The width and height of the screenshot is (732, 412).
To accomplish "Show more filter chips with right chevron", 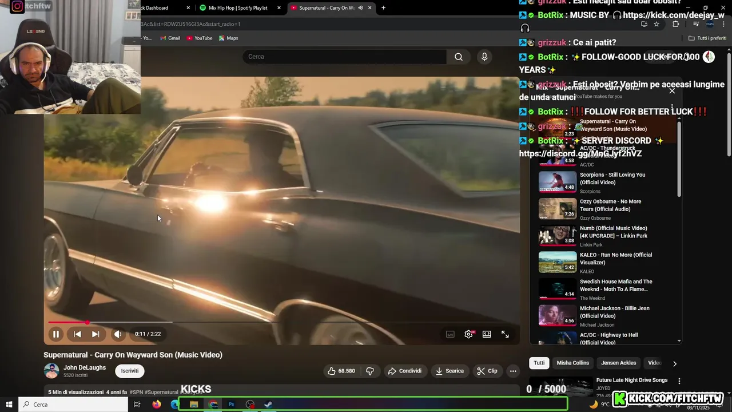I will click(x=674, y=363).
